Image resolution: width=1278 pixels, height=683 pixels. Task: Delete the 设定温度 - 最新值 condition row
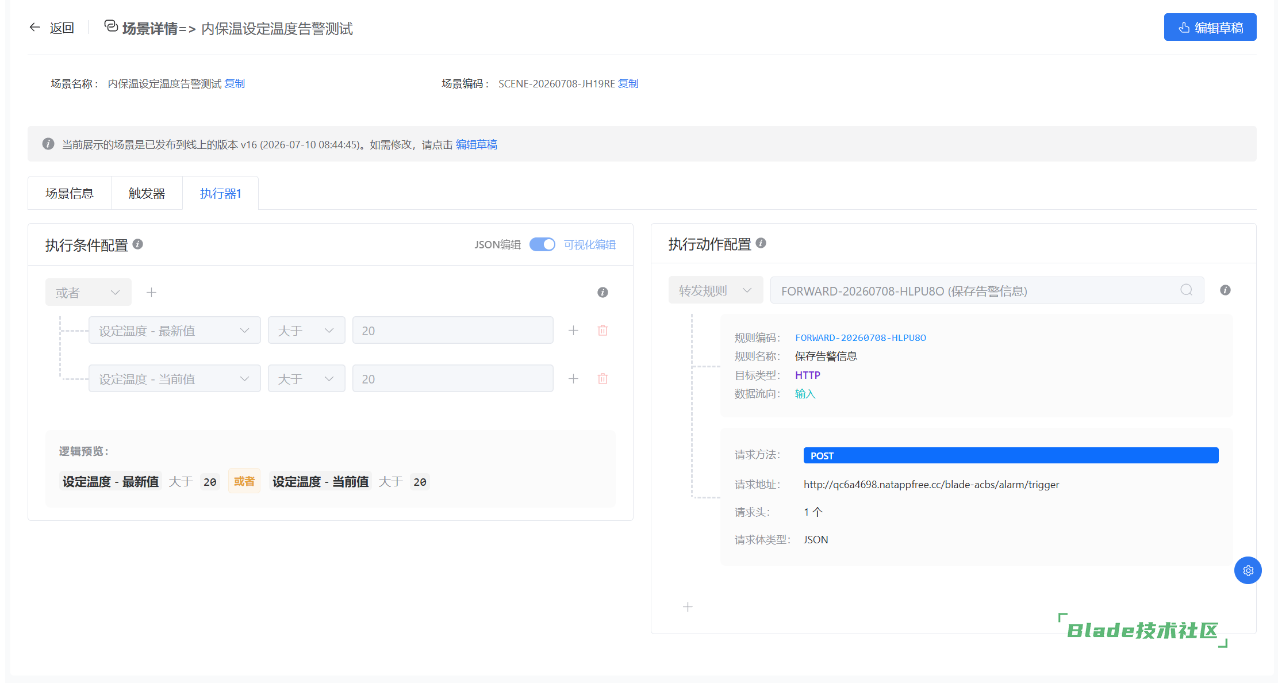click(x=602, y=331)
